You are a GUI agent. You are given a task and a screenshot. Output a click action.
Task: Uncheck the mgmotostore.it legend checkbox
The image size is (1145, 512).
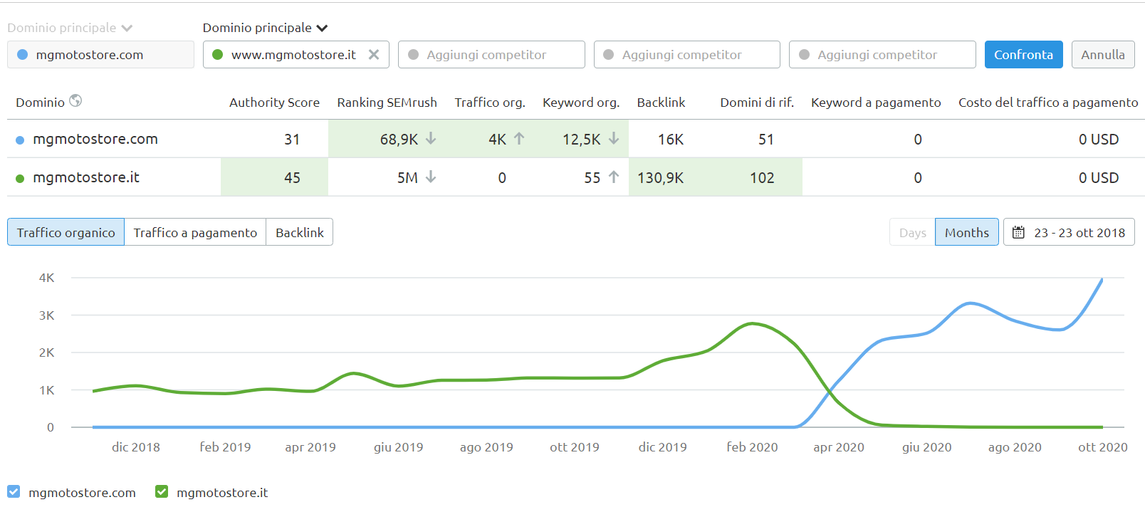click(x=162, y=492)
